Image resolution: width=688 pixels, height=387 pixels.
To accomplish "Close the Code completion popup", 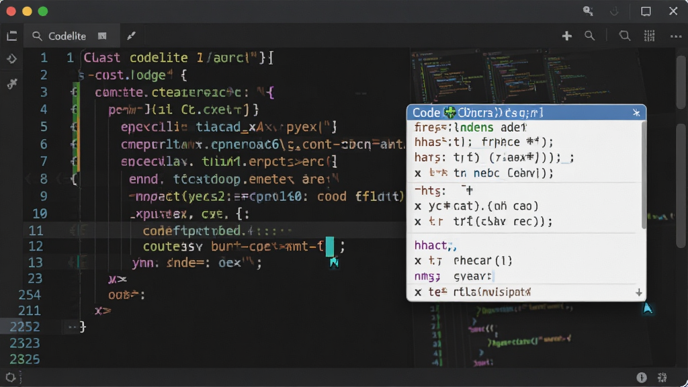I will pos(636,113).
